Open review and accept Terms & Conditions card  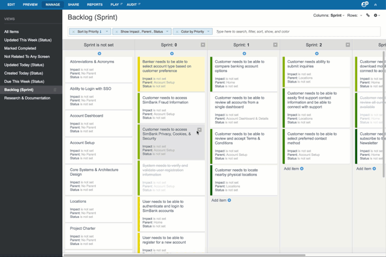[244, 146]
